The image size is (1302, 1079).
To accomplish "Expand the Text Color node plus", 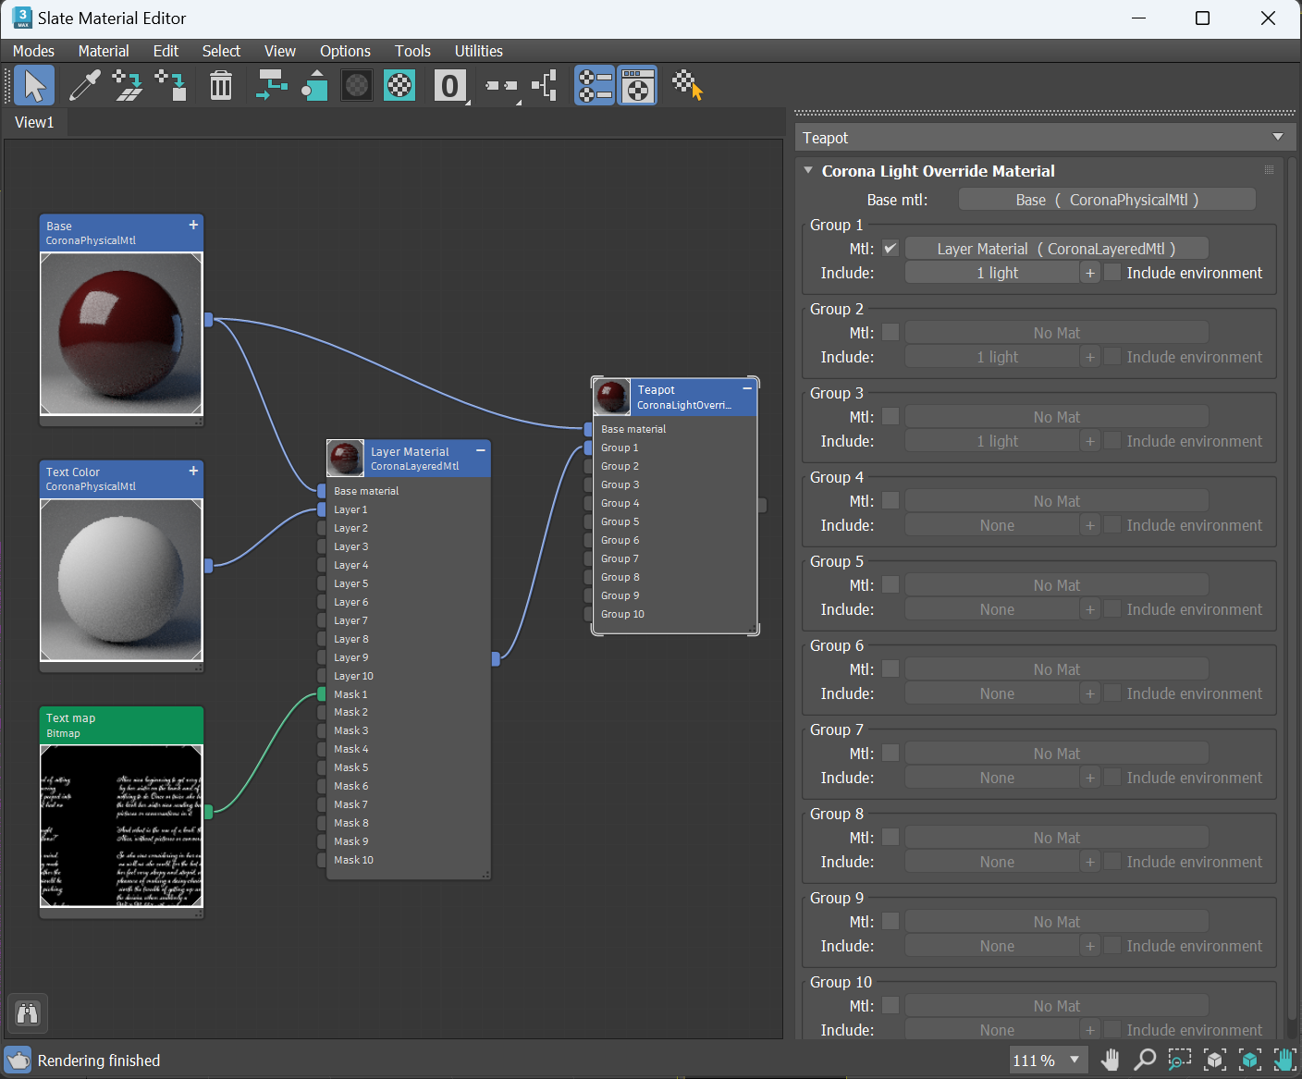I will coord(193,471).
